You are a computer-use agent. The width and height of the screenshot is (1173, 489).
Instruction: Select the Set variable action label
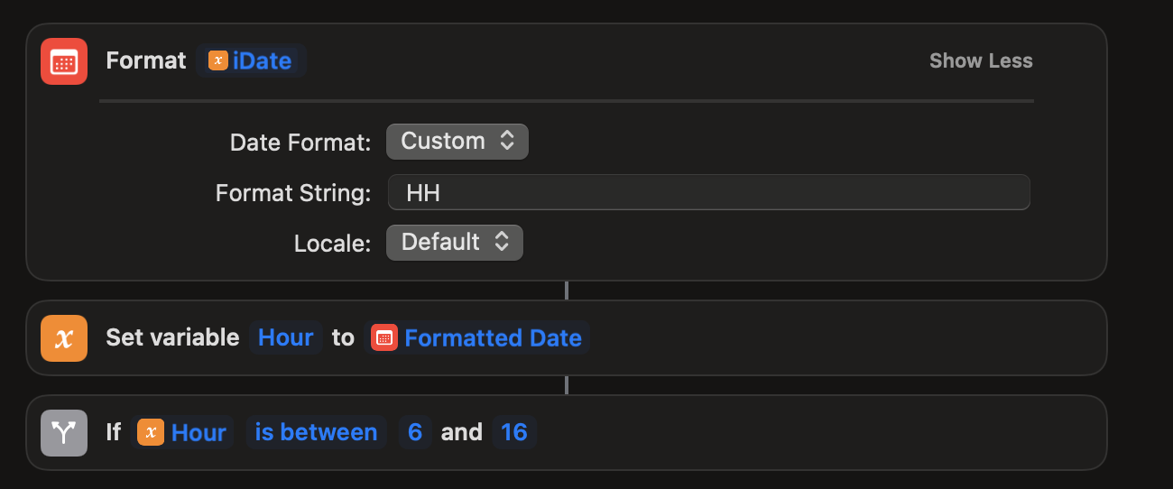click(x=172, y=337)
